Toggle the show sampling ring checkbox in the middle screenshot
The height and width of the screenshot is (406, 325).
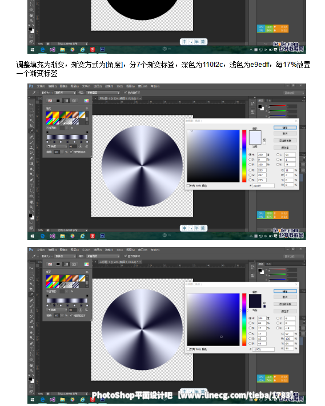(126, 93)
